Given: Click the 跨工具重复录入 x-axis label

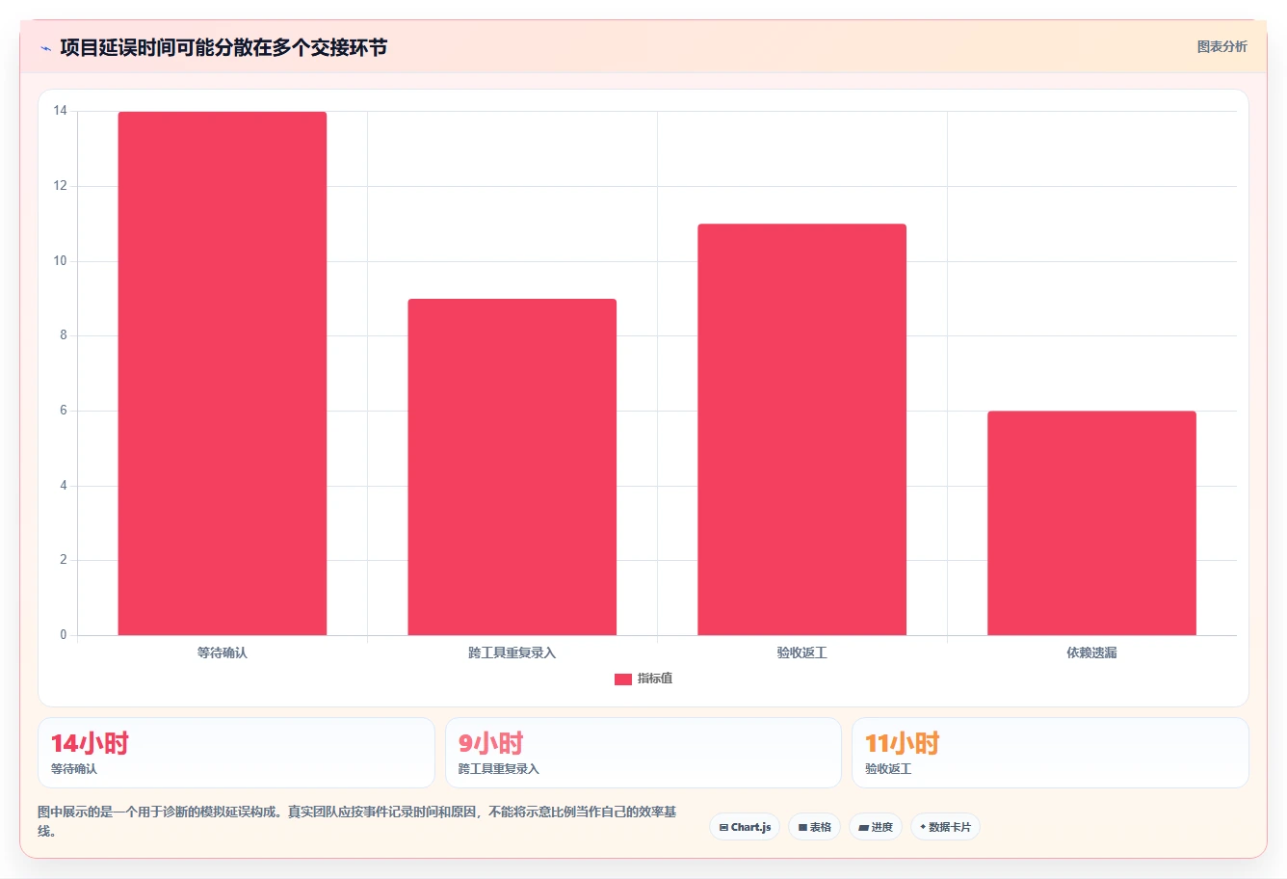Looking at the screenshot, I should click(x=512, y=653).
